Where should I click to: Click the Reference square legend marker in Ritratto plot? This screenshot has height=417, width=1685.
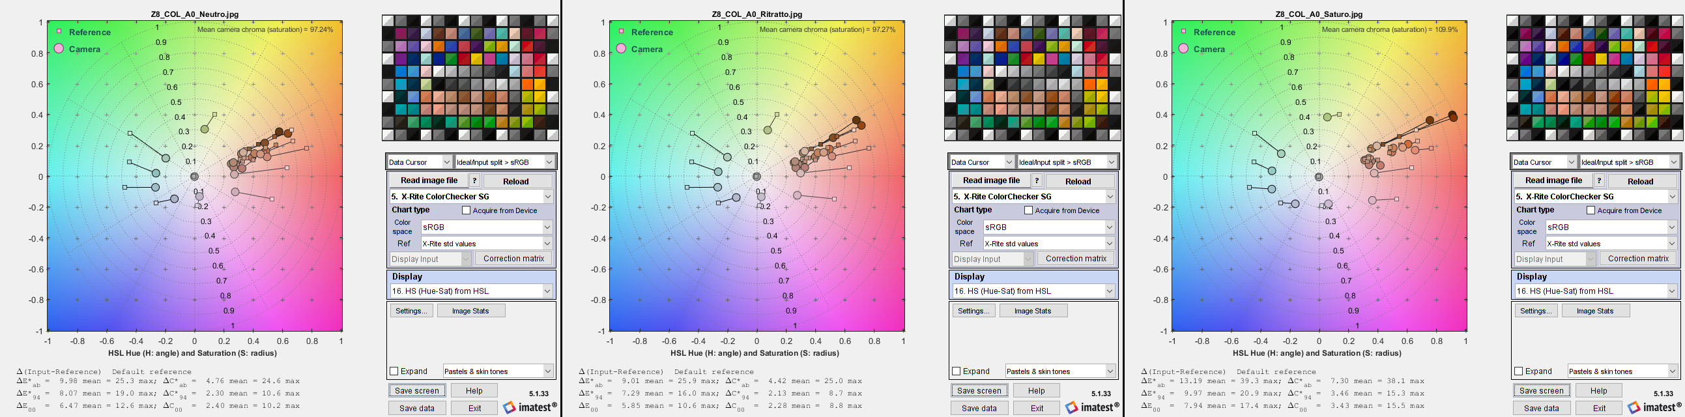[x=622, y=31]
